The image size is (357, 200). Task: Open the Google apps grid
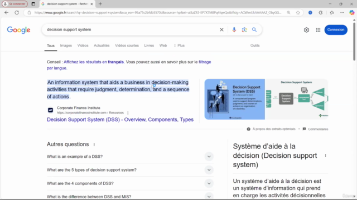[318, 29]
